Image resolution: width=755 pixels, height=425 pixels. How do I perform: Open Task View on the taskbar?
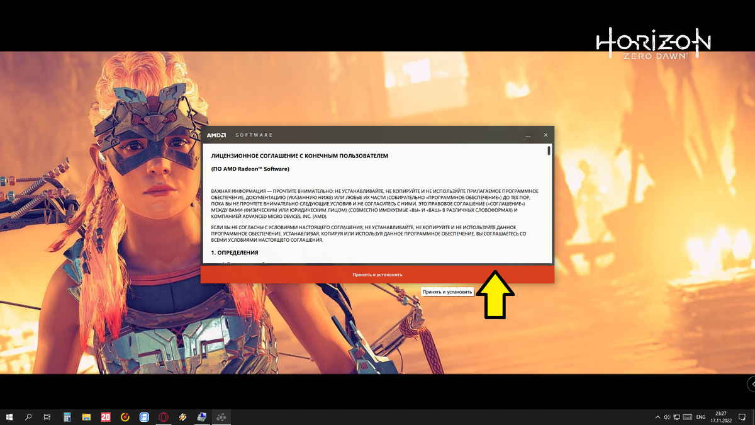coord(47,417)
